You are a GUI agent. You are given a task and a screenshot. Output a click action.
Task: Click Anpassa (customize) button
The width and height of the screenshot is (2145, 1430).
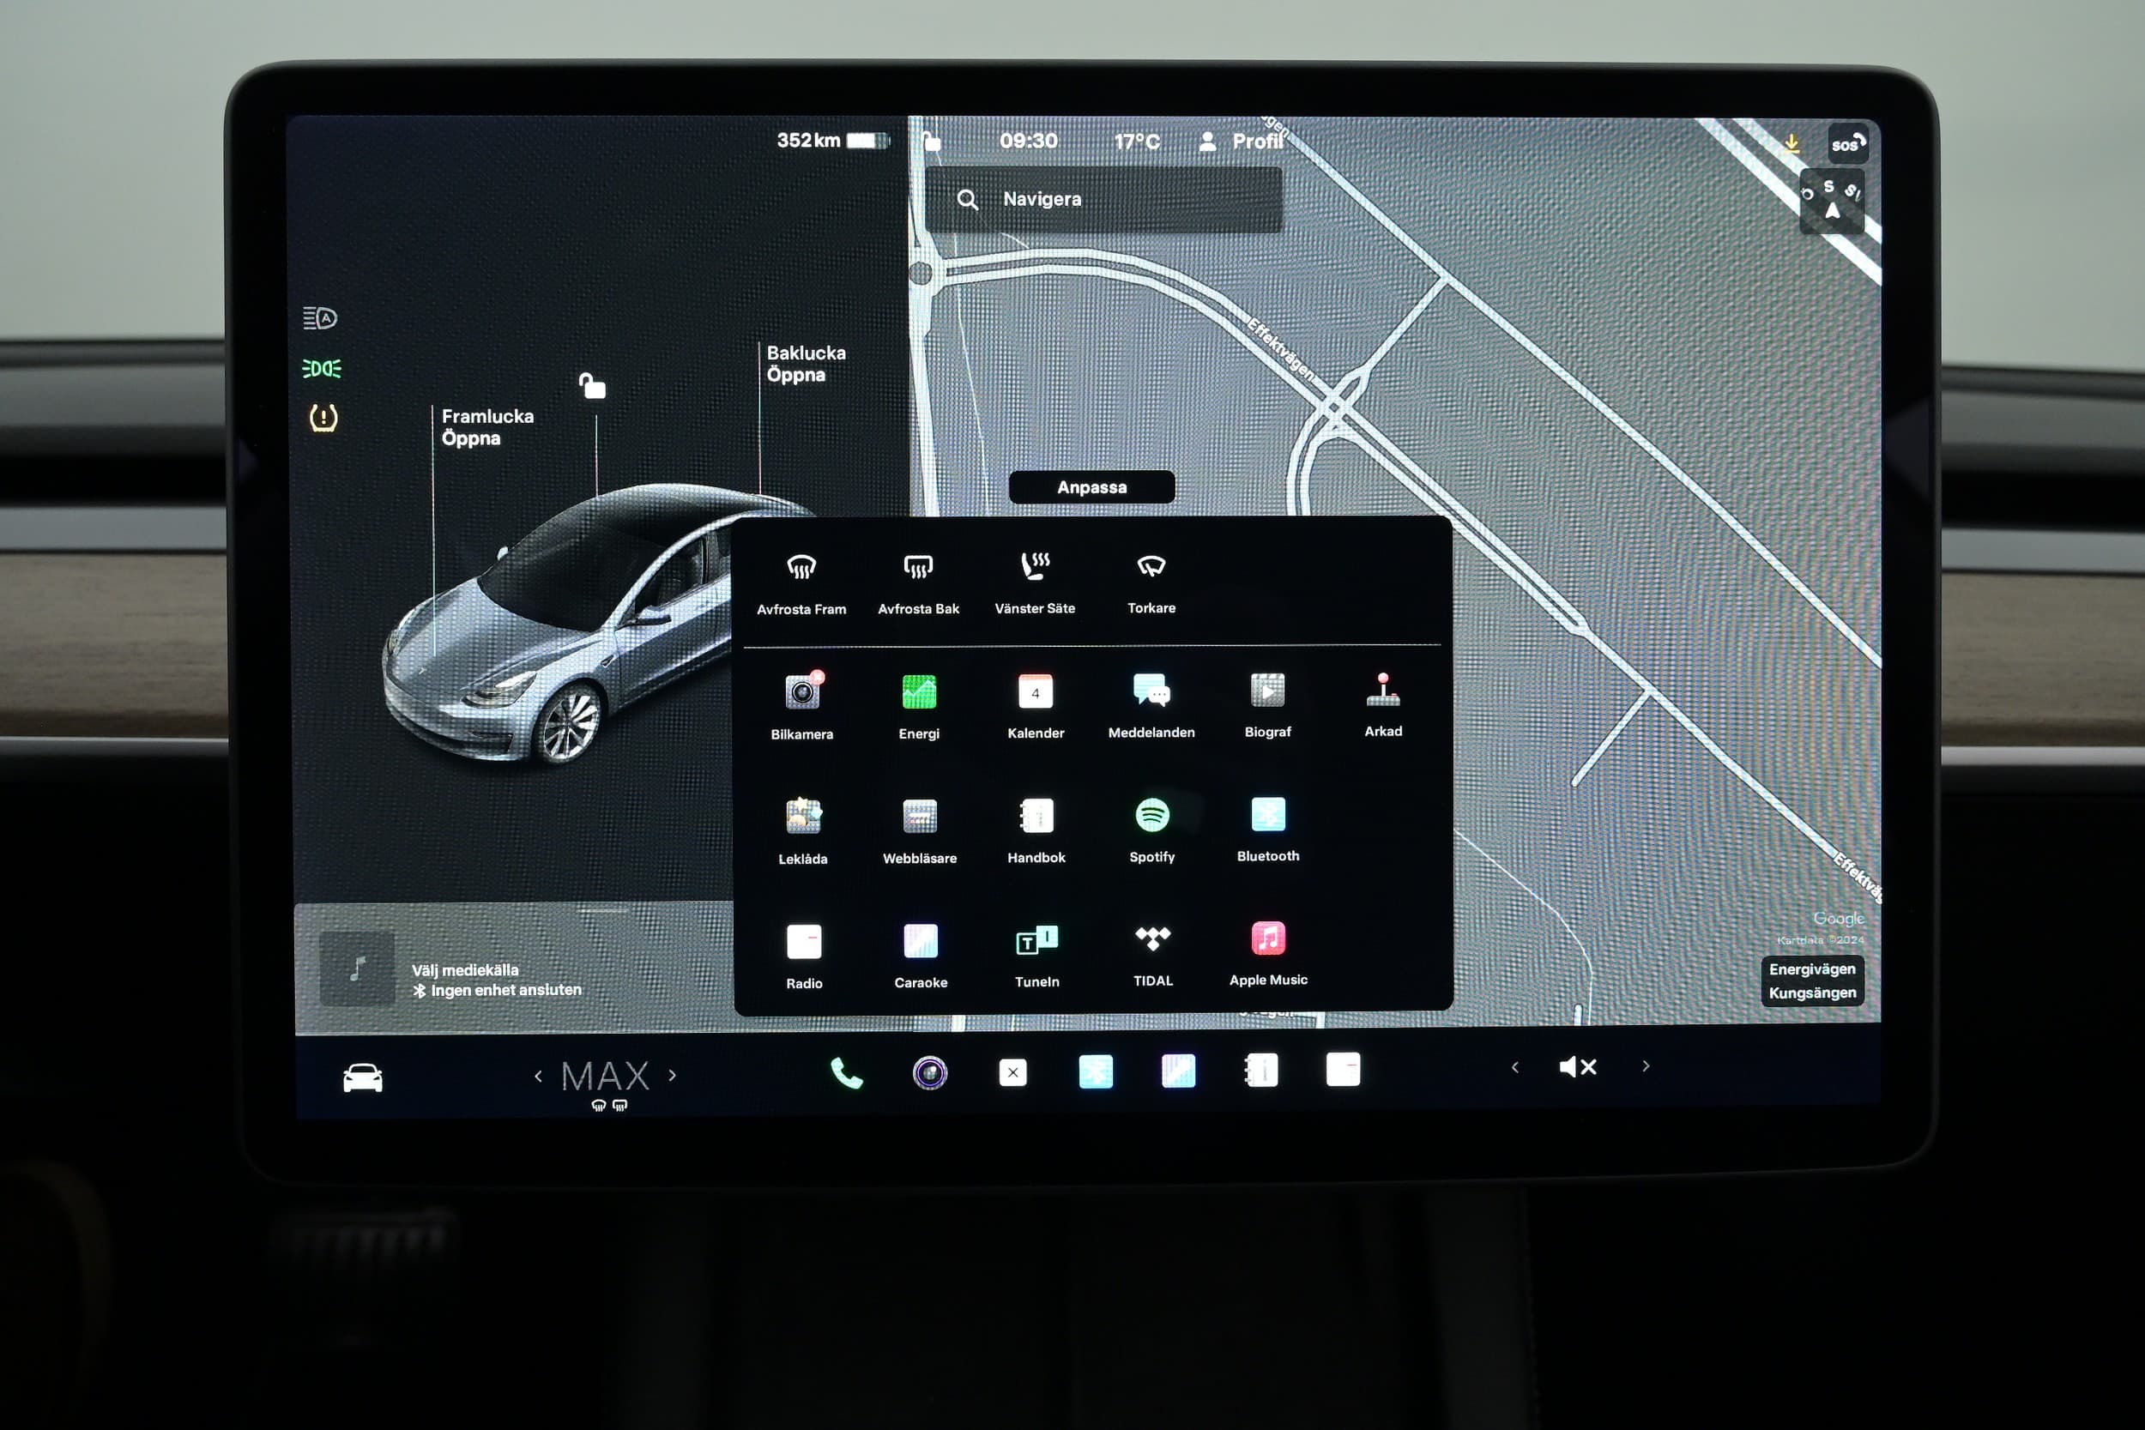[x=1091, y=486]
